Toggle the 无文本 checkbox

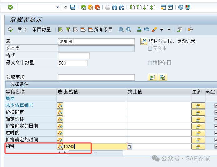click(150, 49)
